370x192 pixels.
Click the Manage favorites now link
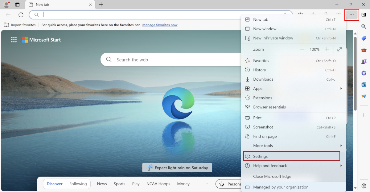(x=160, y=25)
